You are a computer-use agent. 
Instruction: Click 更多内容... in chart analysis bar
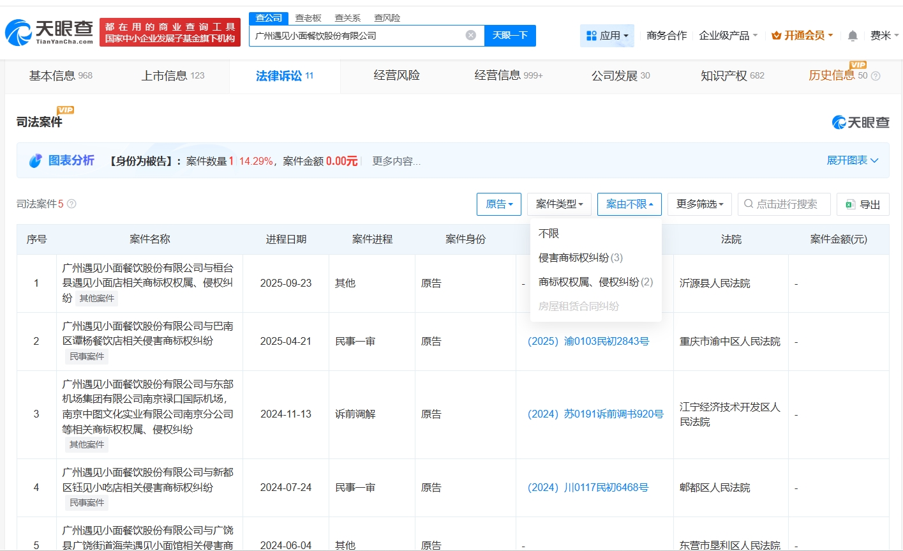(x=396, y=162)
